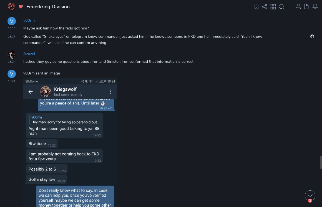
Task: Click v00rm's avatar beside the 13:13 message
Action: 11,21
